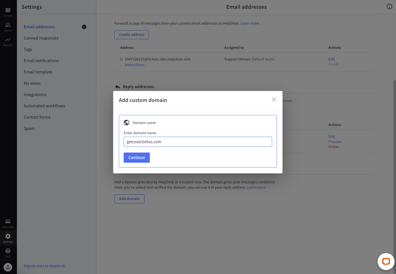Click the Help question mark icon

pyautogui.click(x=8, y=251)
